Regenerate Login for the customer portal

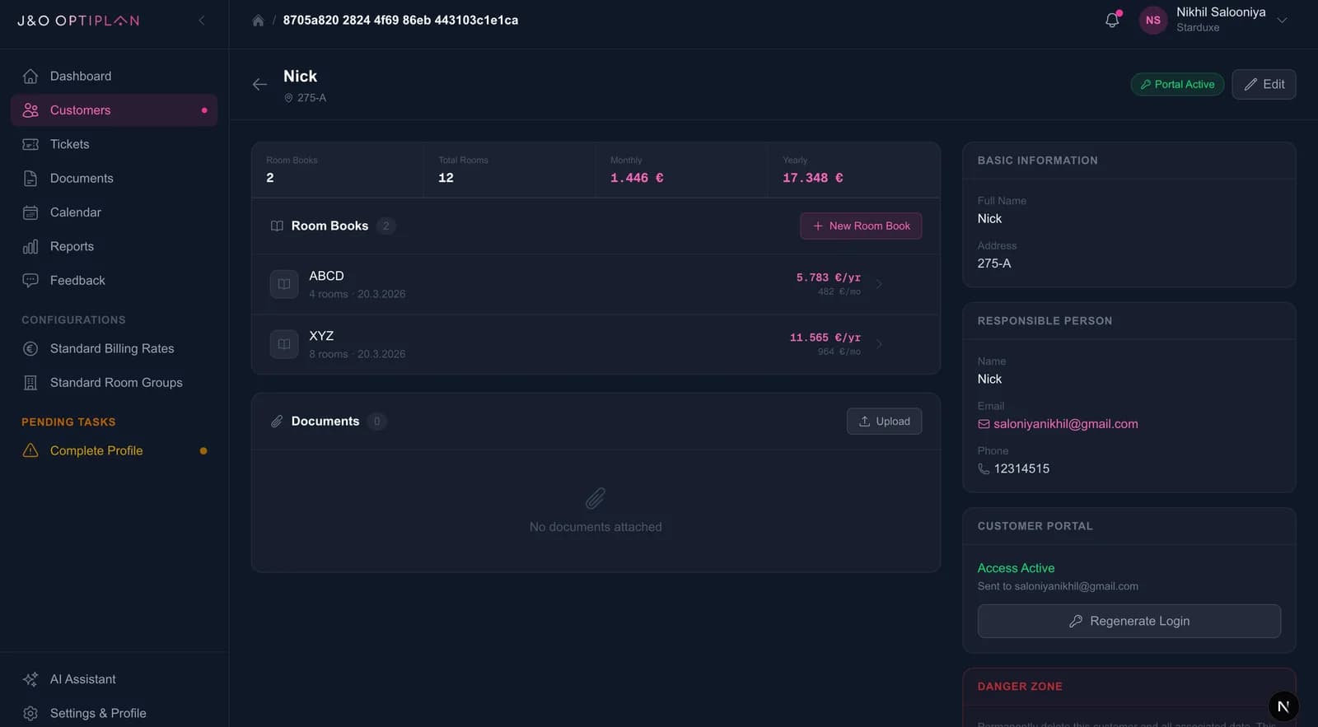[1129, 621]
